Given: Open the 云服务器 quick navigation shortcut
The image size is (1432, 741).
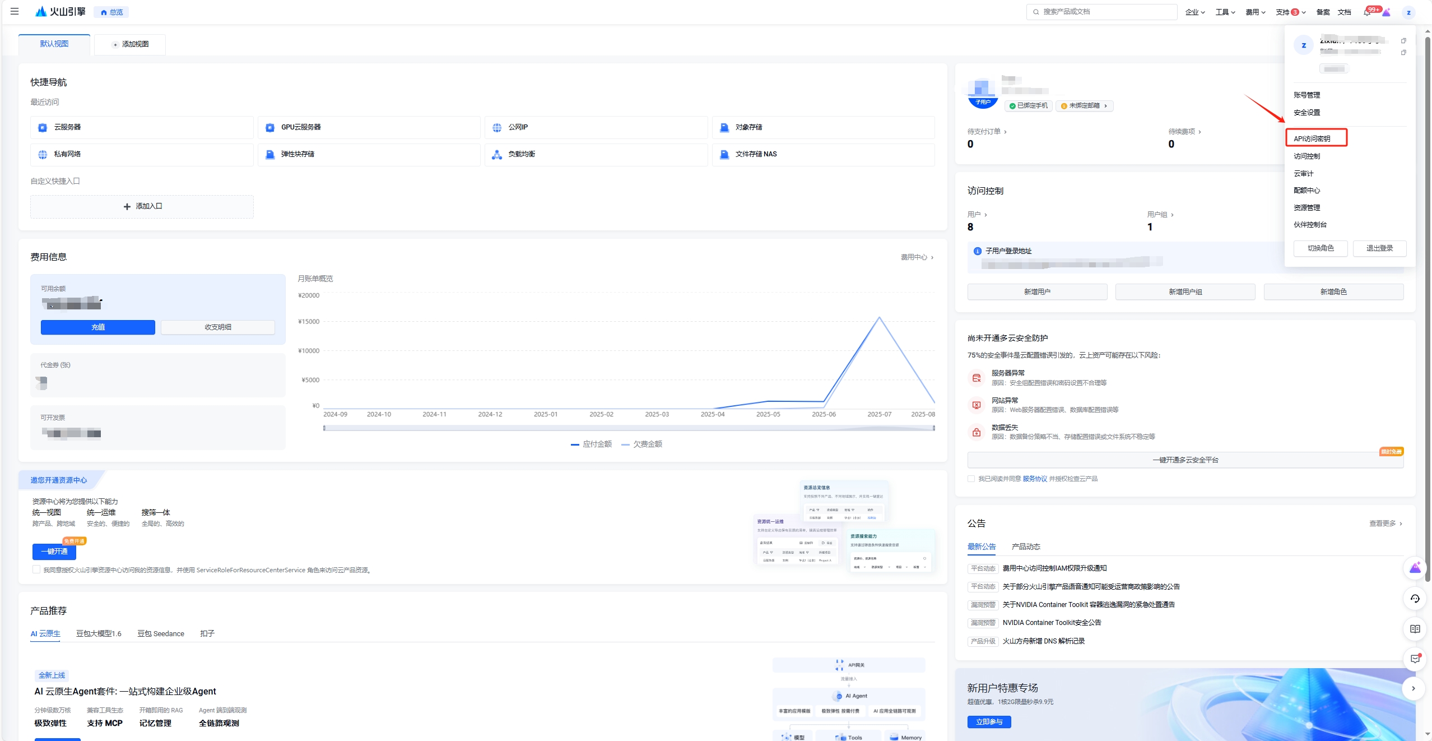Looking at the screenshot, I should click(x=67, y=127).
